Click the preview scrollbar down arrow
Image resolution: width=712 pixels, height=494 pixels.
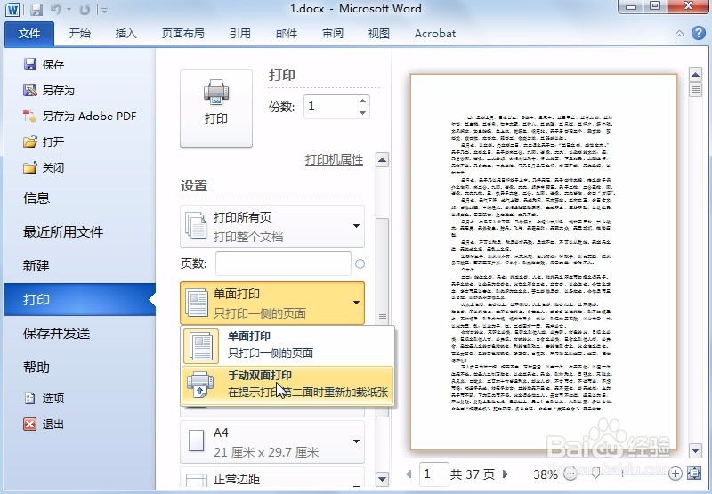(x=695, y=451)
